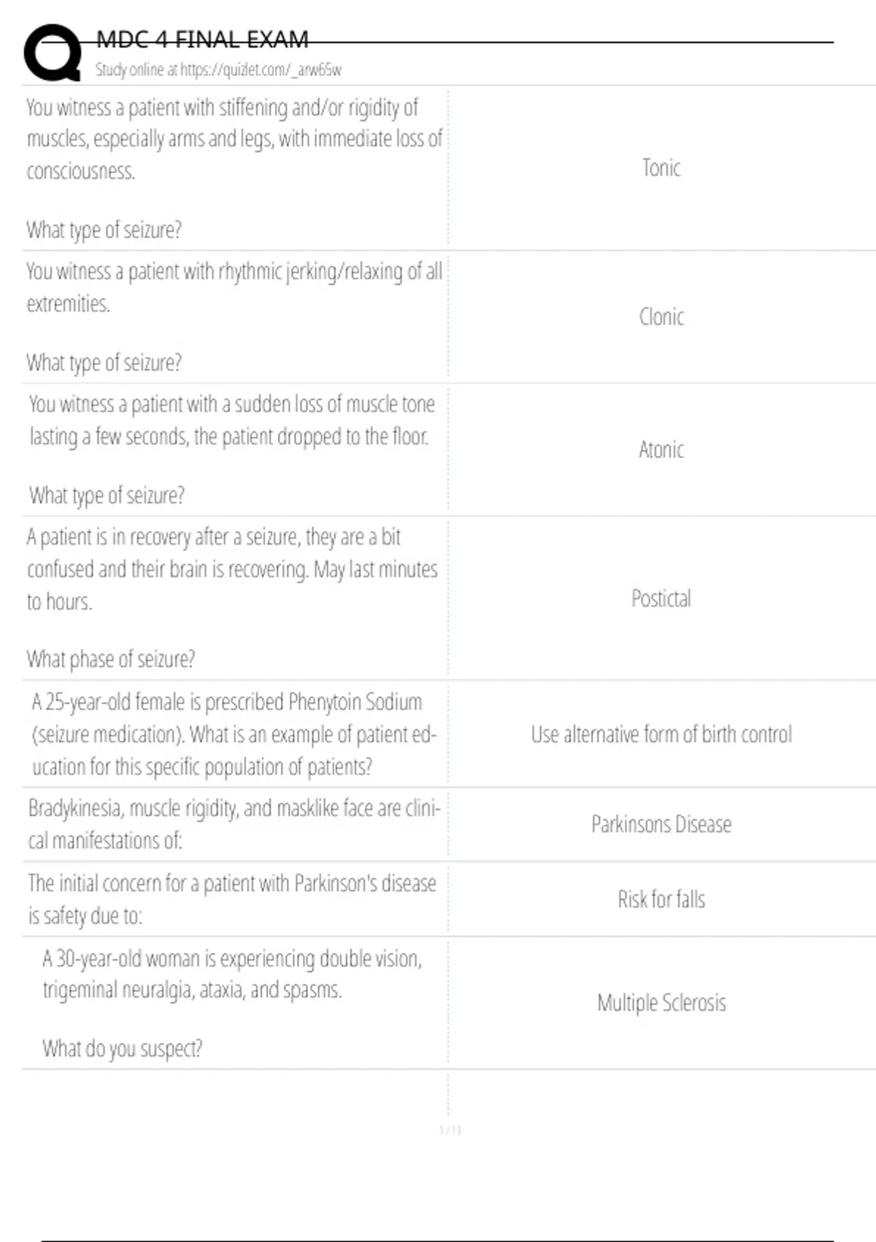Image resolution: width=876 pixels, height=1242 pixels.
Task: Select the 'Clonic' answer text
Action: pyautogui.click(x=661, y=317)
